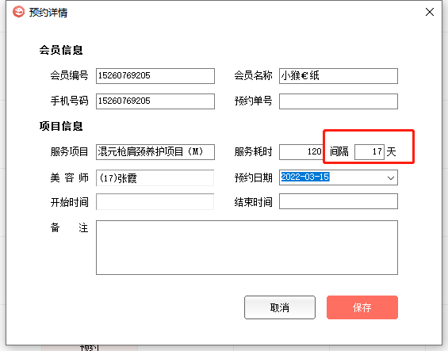The height and width of the screenshot is (351, 448).
Task: Select the 手机号码 input box
Action: click(x=155, y=101)
